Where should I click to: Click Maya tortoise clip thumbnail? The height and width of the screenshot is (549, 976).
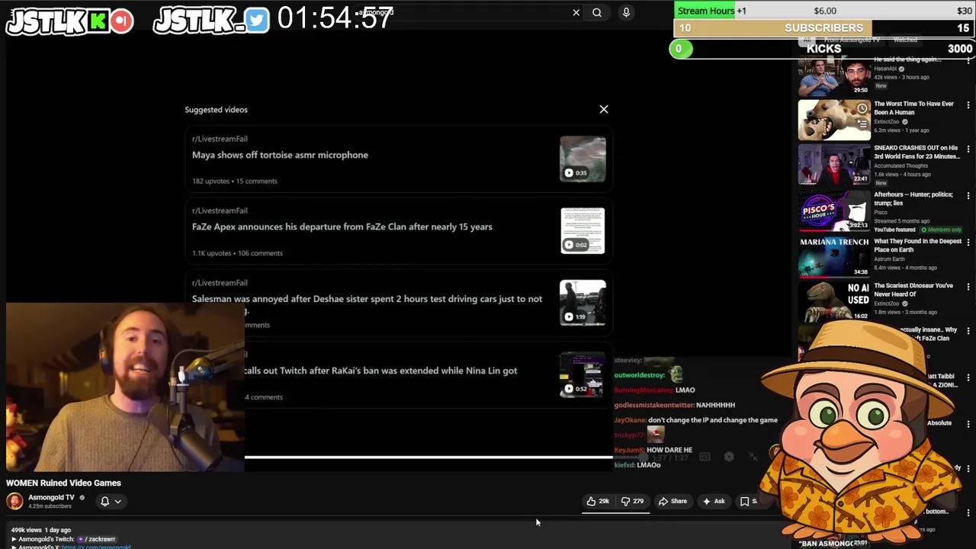[583, 159]
